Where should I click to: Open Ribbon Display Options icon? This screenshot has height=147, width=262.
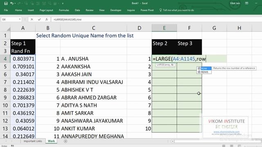click(x=246, y=3)
